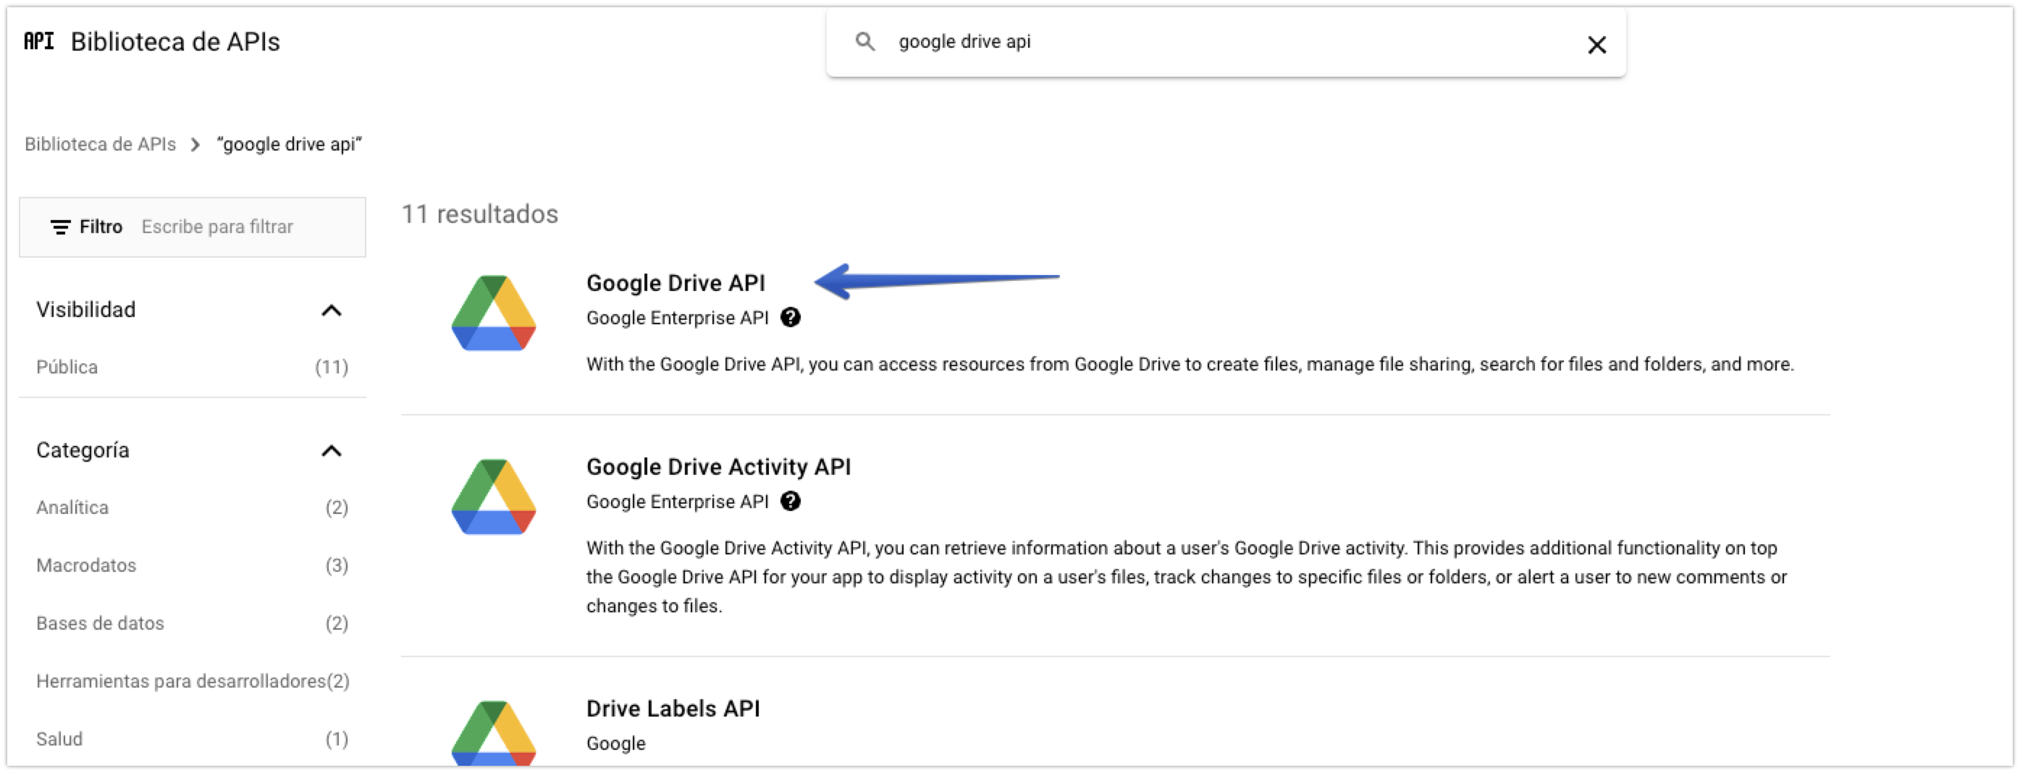Click Google provider text under Drive Labels API
2020x773 pixels.
[x=615, y=744]
